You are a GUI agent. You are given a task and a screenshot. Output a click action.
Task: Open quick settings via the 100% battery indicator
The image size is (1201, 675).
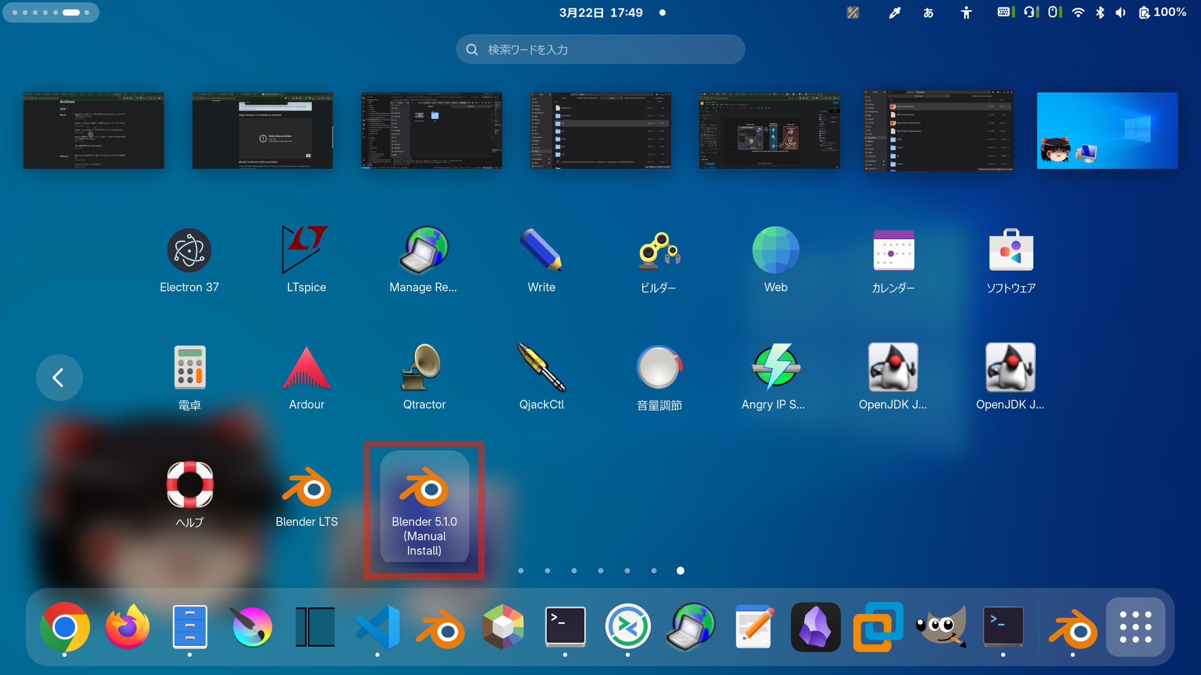[x=1162, y=13]
